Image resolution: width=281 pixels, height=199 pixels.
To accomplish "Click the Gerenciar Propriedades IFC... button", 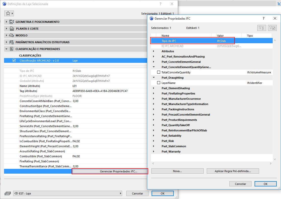I will coord(110,171).
